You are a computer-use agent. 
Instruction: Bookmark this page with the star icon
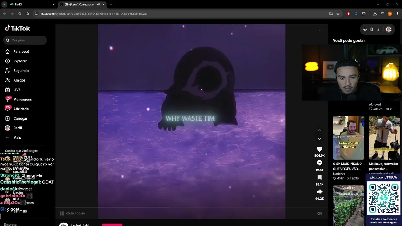338,14
